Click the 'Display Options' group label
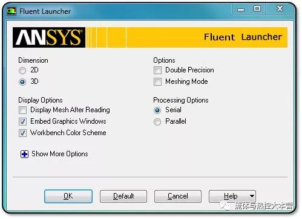Screen dimensions: 302x219 tap(41, 100)
